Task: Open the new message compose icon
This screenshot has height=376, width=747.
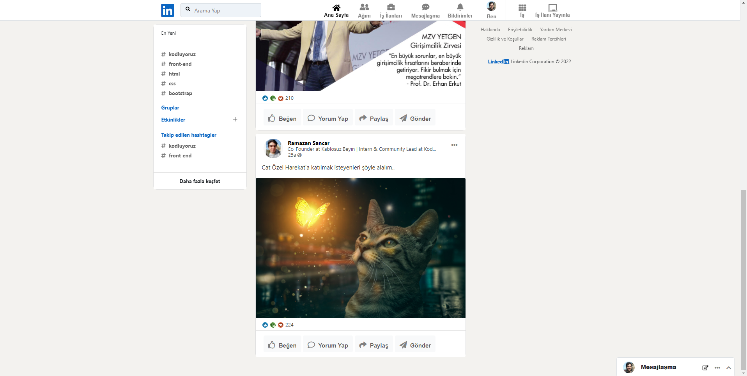Action: [x=705, y=367]
